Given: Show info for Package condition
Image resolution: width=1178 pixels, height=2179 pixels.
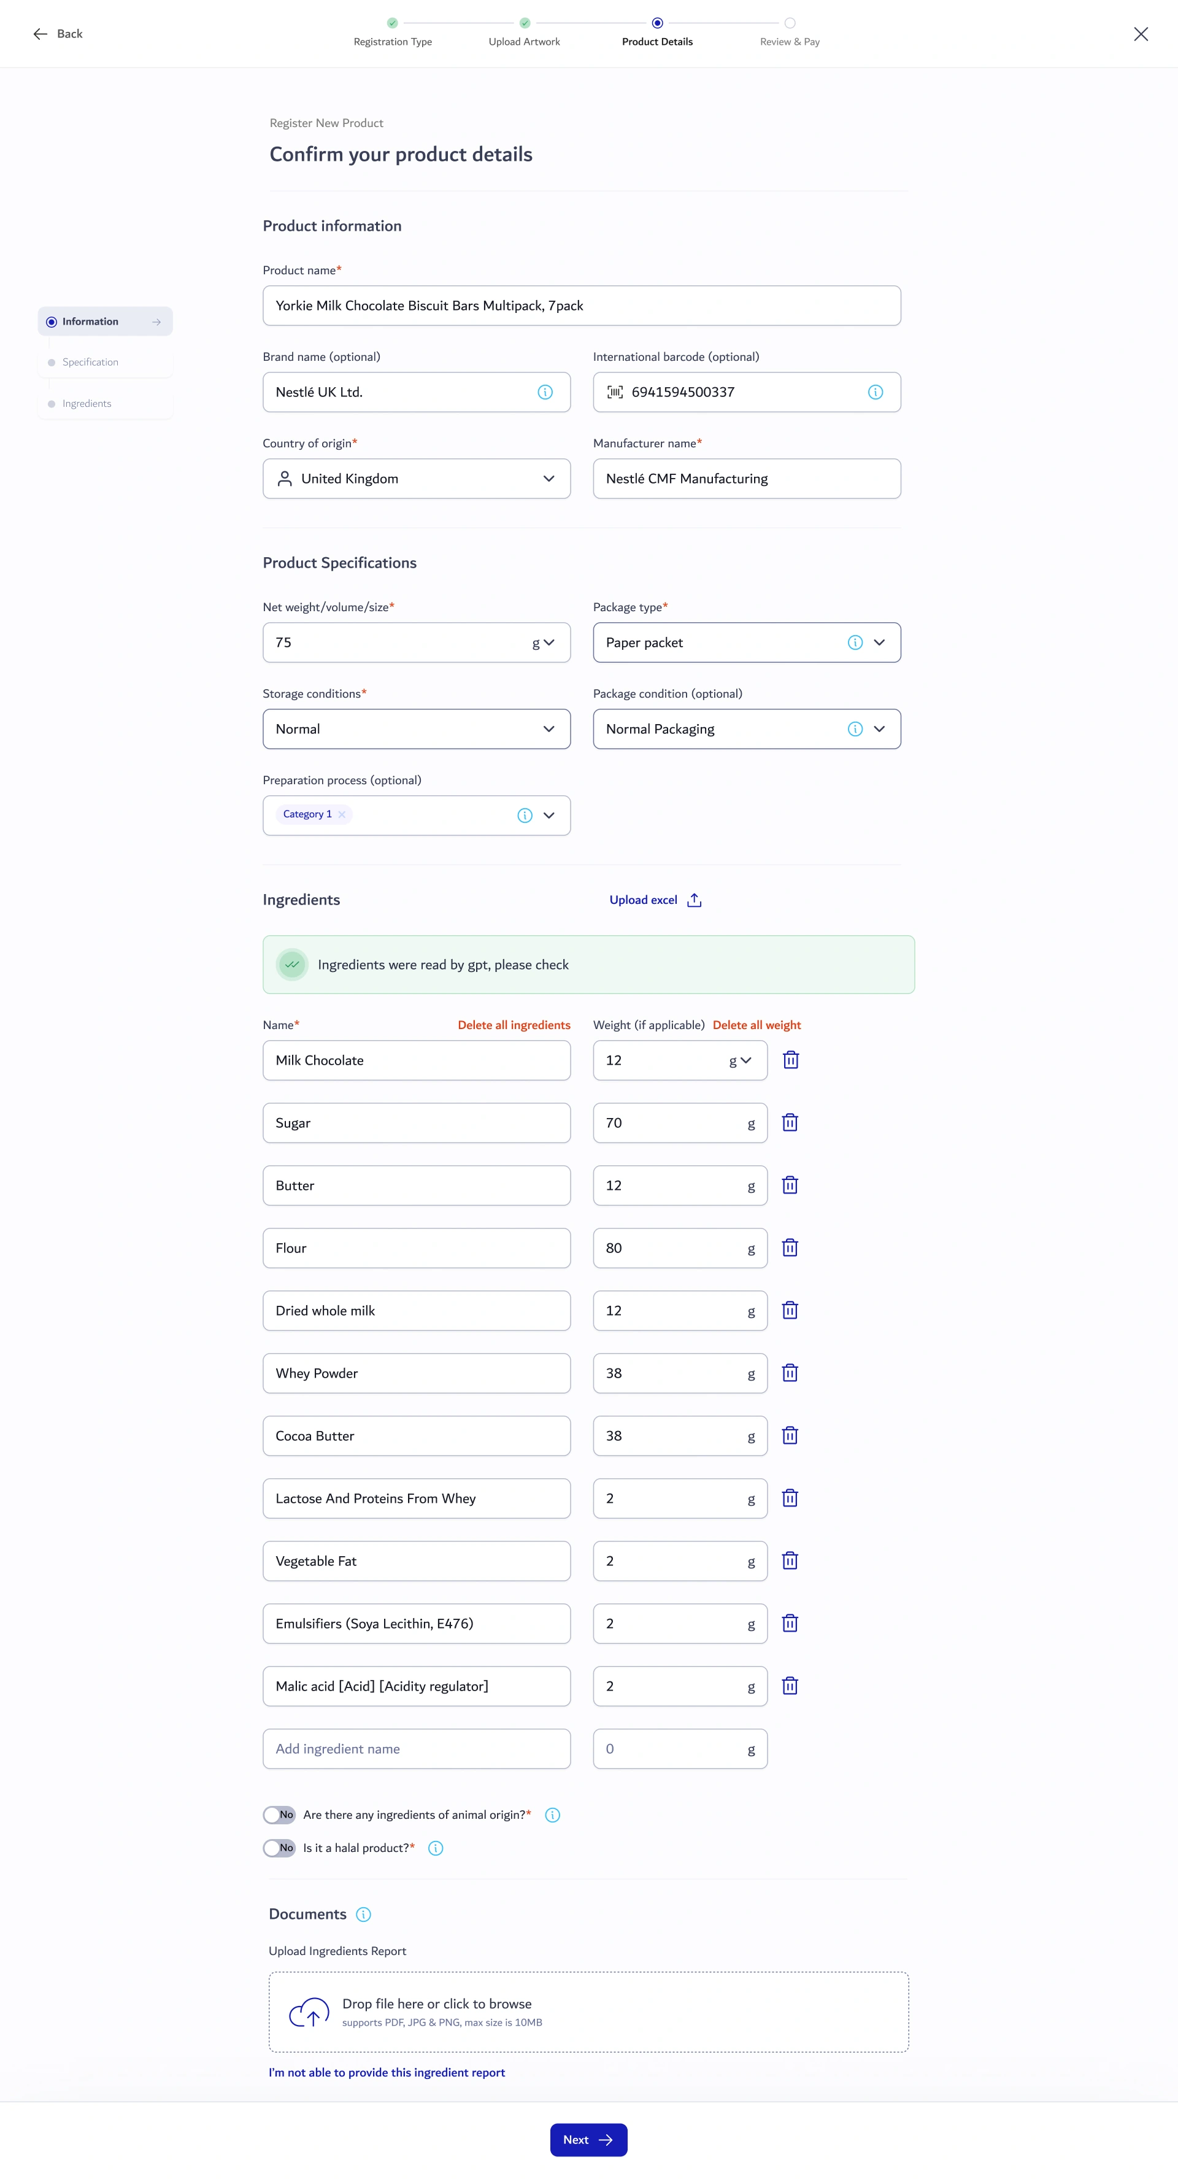Looking at the screenshot, I should point(855,729).
